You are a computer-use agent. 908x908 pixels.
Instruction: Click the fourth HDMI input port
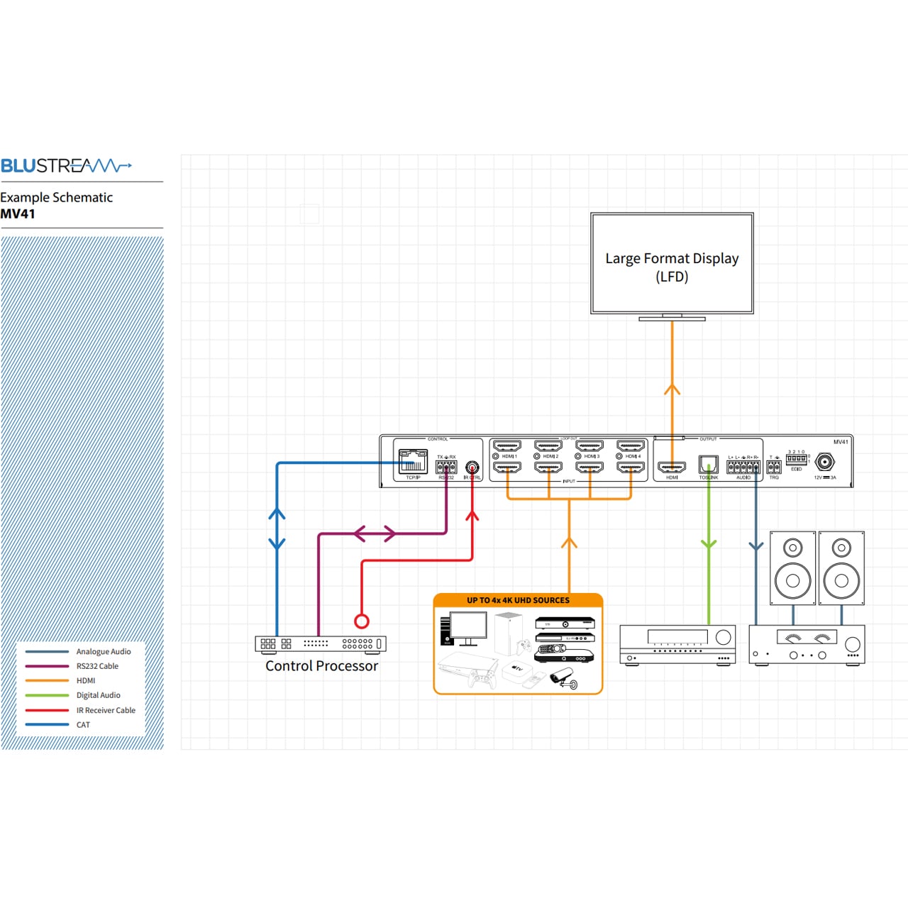coord(631,467)
